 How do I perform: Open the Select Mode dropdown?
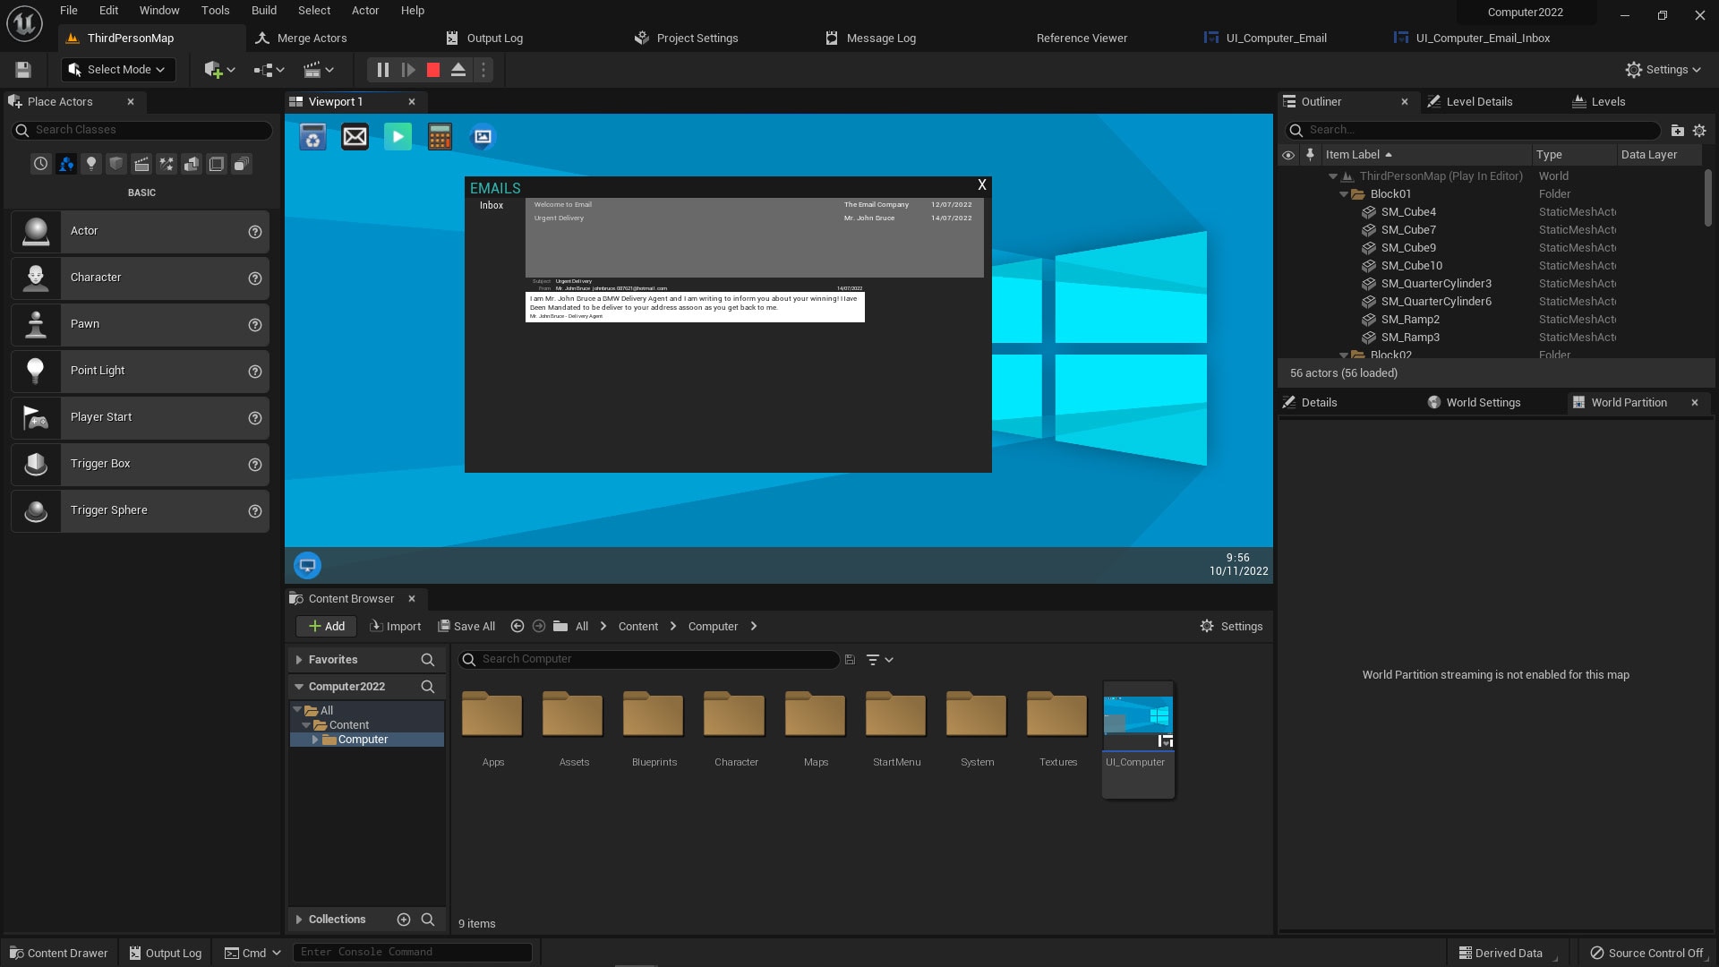point(118,70)
